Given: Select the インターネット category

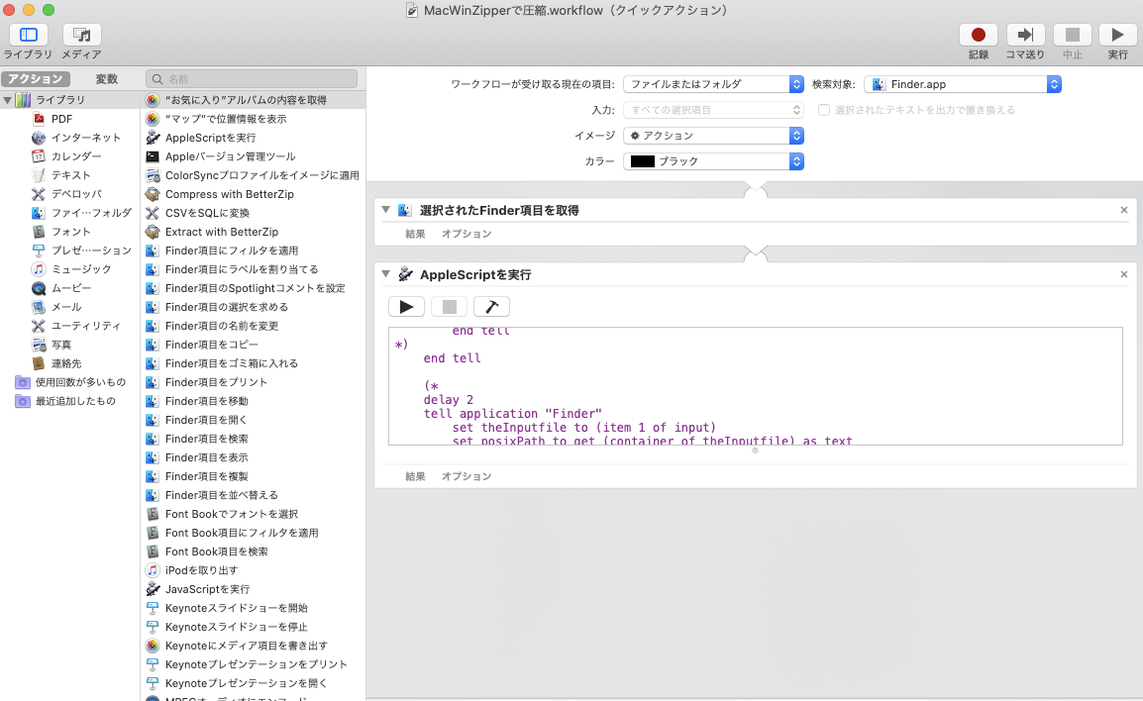Looking at the screenshot, I should coord(85,138).
